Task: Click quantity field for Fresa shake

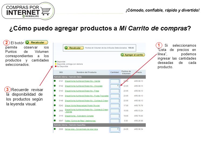Action: tap(115, 91)
